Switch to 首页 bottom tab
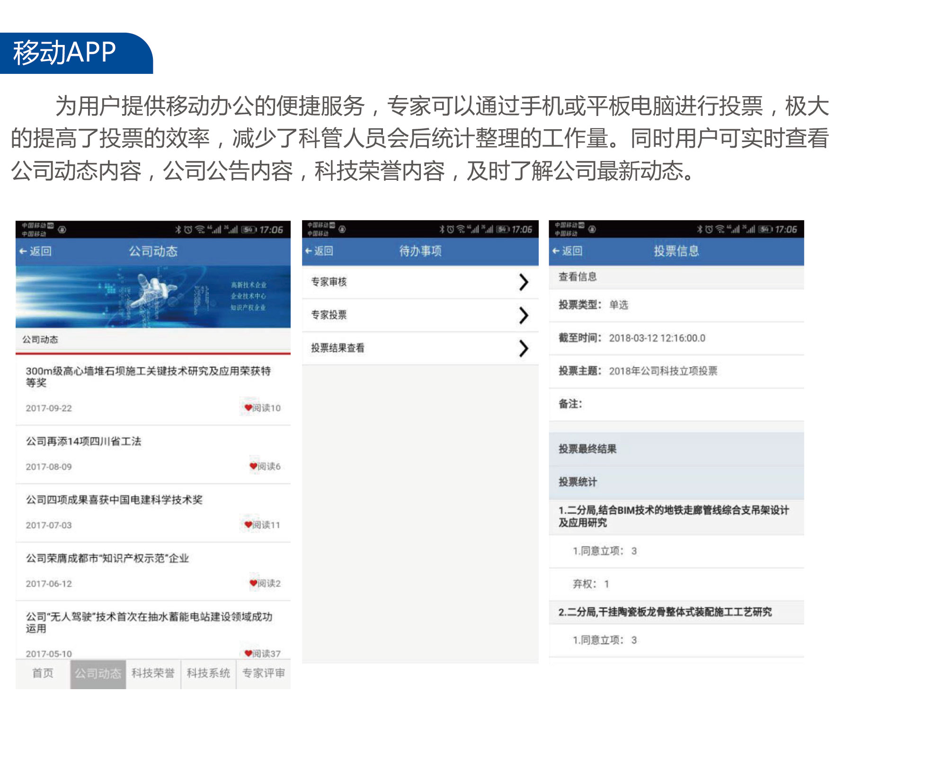 coord(43,673)
